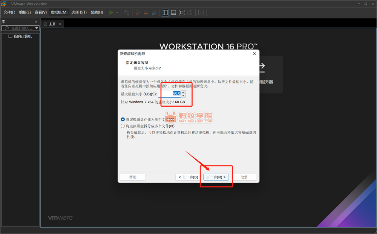377x234 pixels.
Task: Click the revert to snapshot icon
Action: [146, 12]
